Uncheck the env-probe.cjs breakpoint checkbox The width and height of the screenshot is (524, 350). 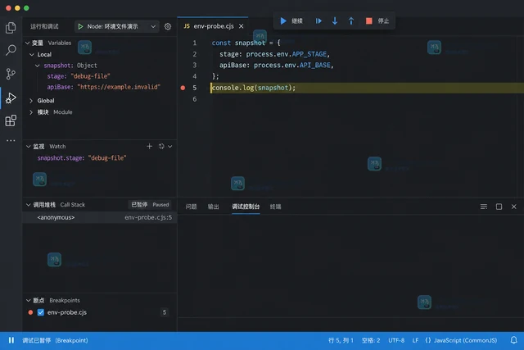pyautogui.click(x=41, y=312)
